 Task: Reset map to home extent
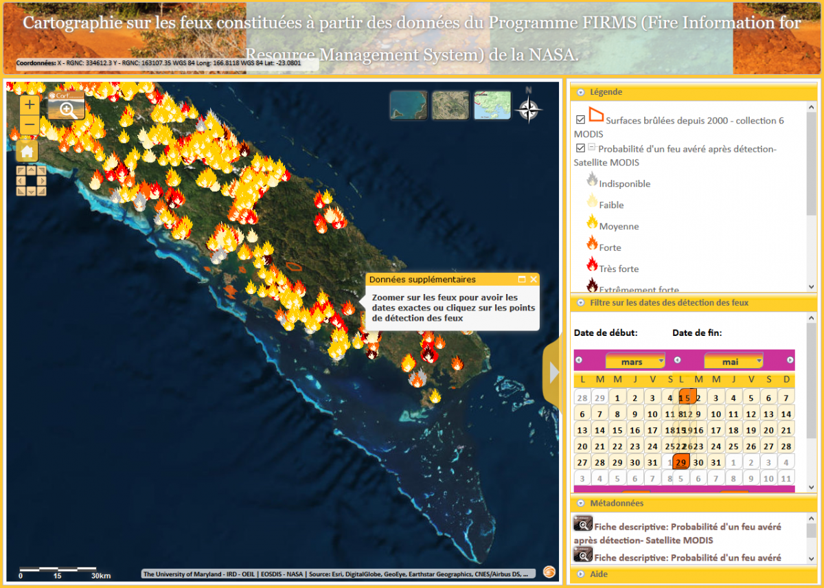27,151
